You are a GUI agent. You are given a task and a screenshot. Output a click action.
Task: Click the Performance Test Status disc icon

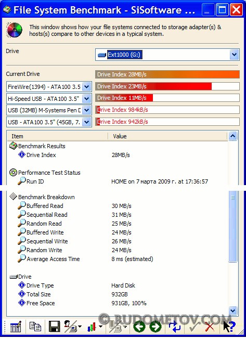click(13, 172)
